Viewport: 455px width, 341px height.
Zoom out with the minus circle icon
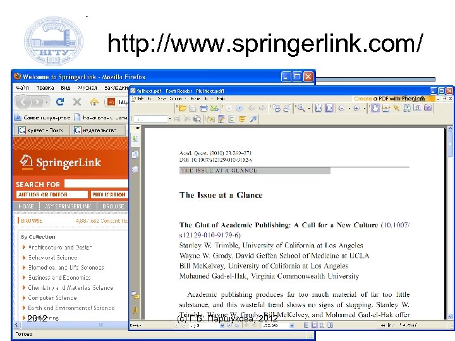click(341, 108)
